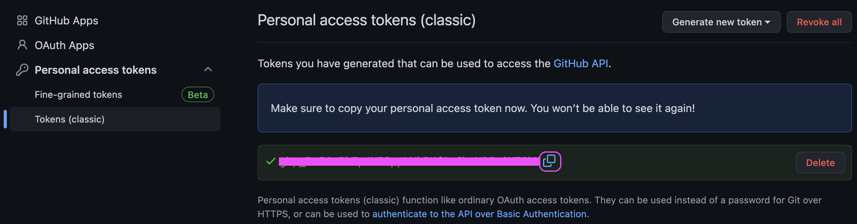857x224 pixels.
Task: Click the Generate new token button label
Action: 717,22
